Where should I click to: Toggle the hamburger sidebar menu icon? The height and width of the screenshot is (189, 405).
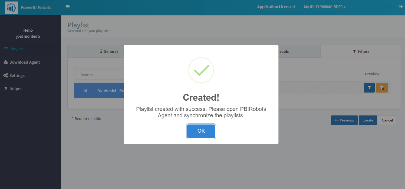68,7
